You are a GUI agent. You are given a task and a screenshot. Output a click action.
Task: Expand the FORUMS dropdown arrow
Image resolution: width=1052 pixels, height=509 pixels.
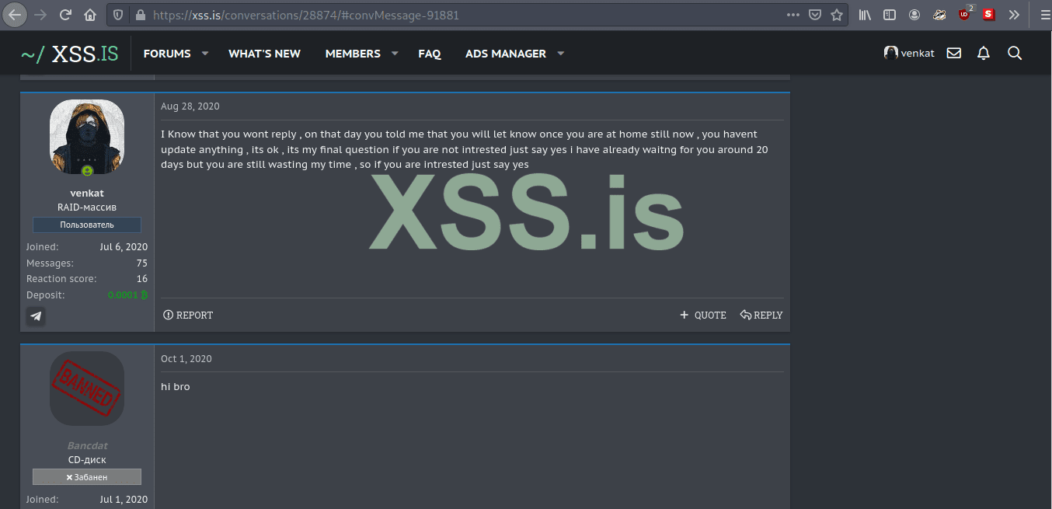click(x=204, y=53)
